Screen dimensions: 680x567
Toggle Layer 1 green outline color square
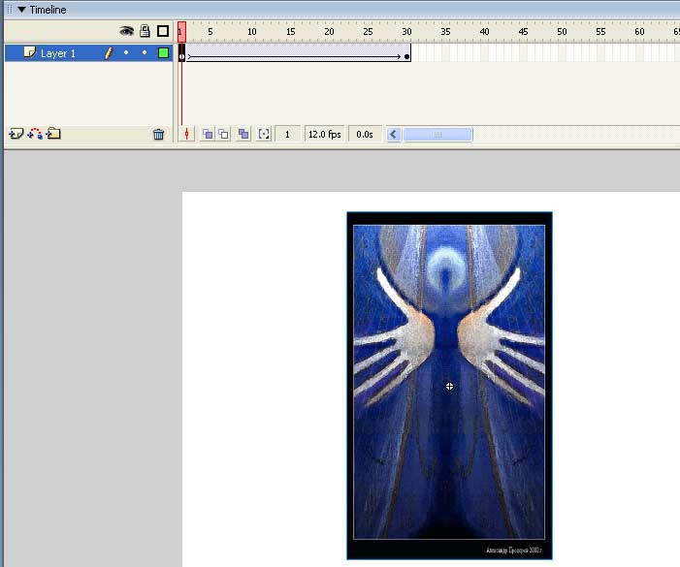pos(163,53)
